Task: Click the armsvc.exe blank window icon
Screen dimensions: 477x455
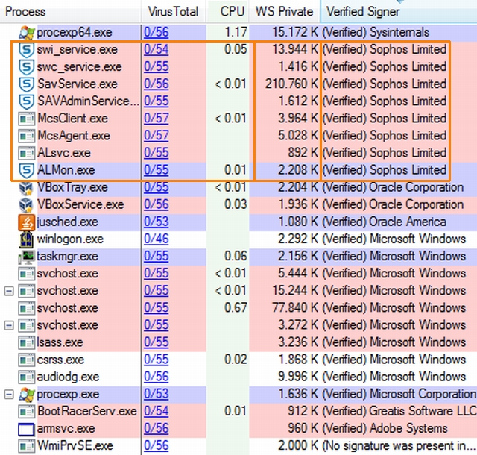Action: click(x=26, y=429)
